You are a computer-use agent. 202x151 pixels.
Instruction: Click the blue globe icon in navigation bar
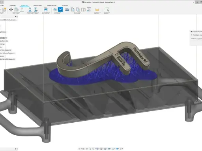(117, 149)
